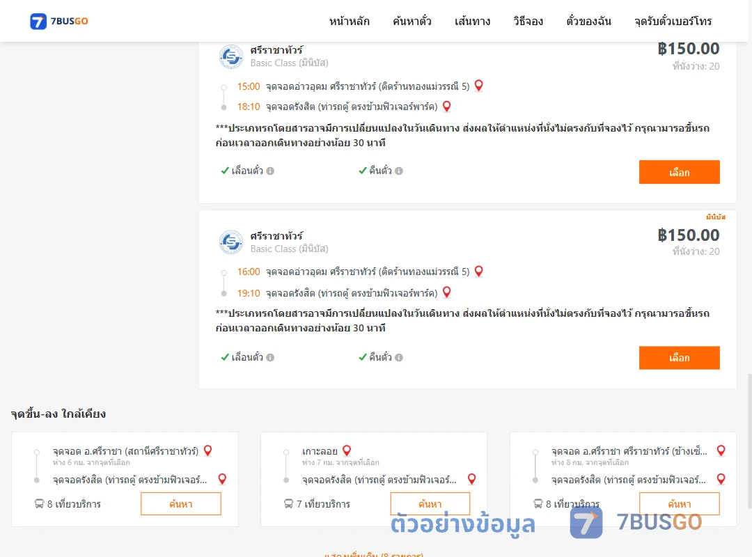Open the เส้นทาง menu item
Viewport: 752px width, 557px height.
472,21
